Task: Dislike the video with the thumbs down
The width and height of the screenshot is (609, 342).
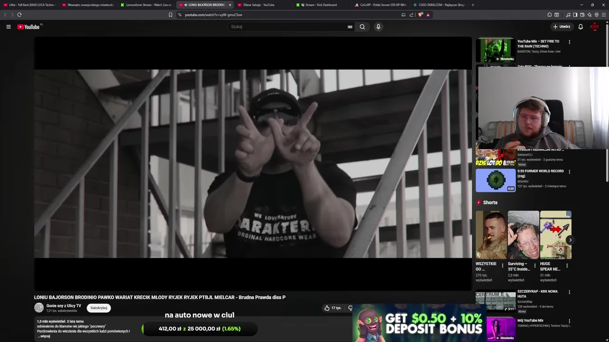Action: point(350,308)
